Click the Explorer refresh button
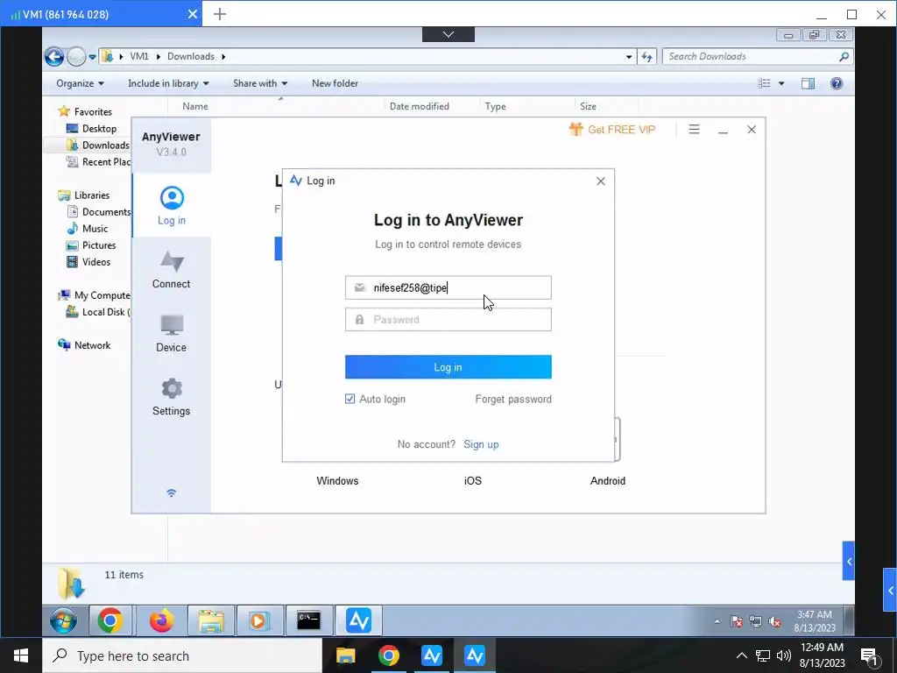The height and width of the screenshot is (673, 897). [x=647, y=57]
